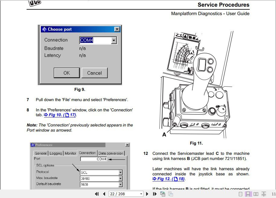Select the continuous scrolling page view
This screenshot has height=198, width=276.
pyautogui.click(x=248, y=194)
